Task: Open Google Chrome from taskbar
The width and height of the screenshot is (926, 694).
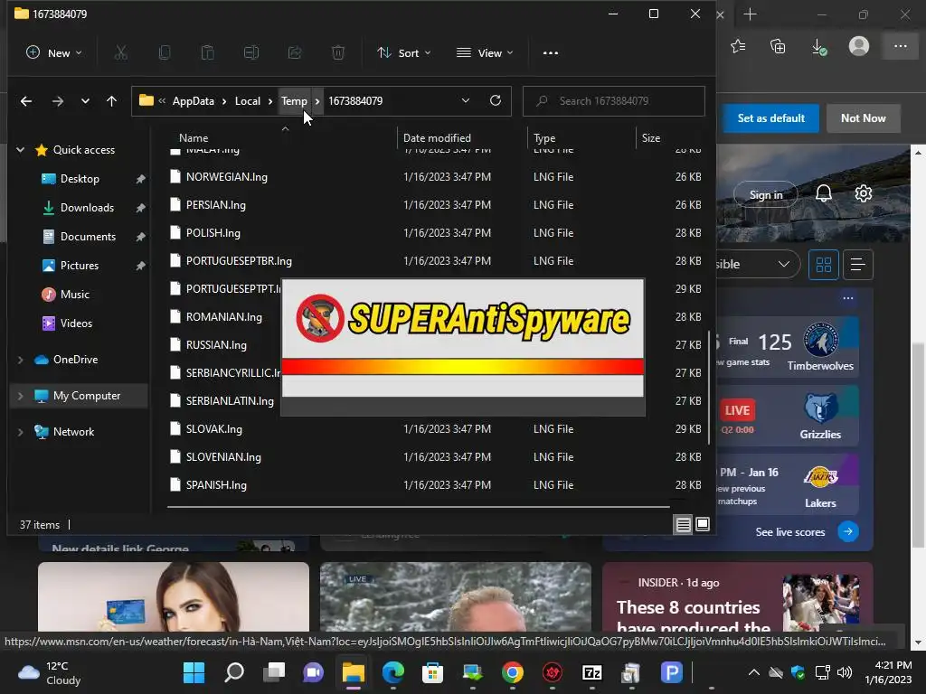Action: [x=512, y=671]
